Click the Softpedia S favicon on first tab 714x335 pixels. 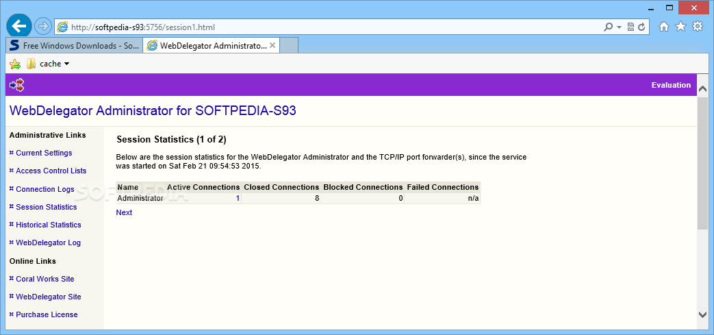(x=14, y=46)
